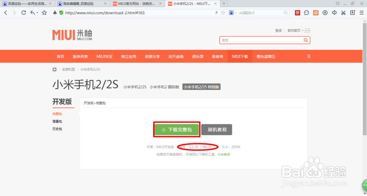
Task: Click the star icon inside the address bar
Action: (x=223, y=13)
